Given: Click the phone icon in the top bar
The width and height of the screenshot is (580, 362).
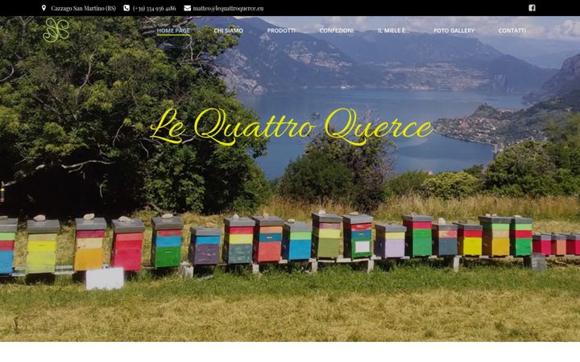Looking at the screenshot, I should click(x=126, y=8).
